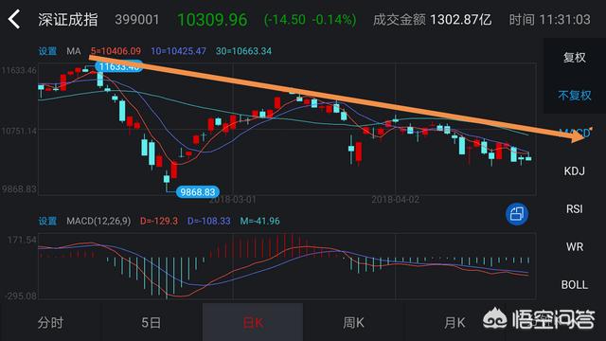Click the index code 399001
This screenshot has height=341, width=606.
click(136, 19)
